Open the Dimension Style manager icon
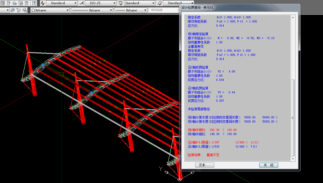 point(82,3)
